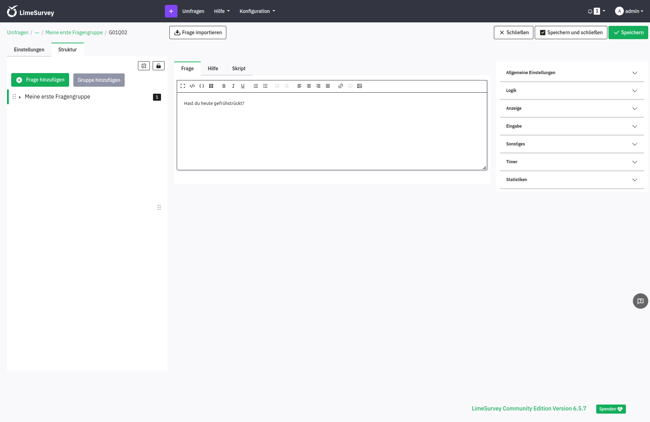The height and width of the screenshot is (422, 650).
Task: Click Speichern und schließen button
Action: click(x=571, y=33)
